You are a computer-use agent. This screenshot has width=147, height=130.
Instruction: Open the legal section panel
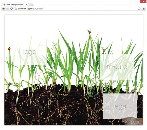click(x=120, y=106)
